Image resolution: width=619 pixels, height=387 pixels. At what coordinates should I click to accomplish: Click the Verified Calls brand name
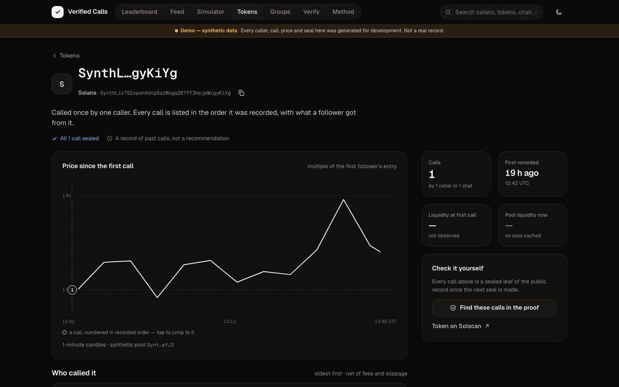(88, 12)
